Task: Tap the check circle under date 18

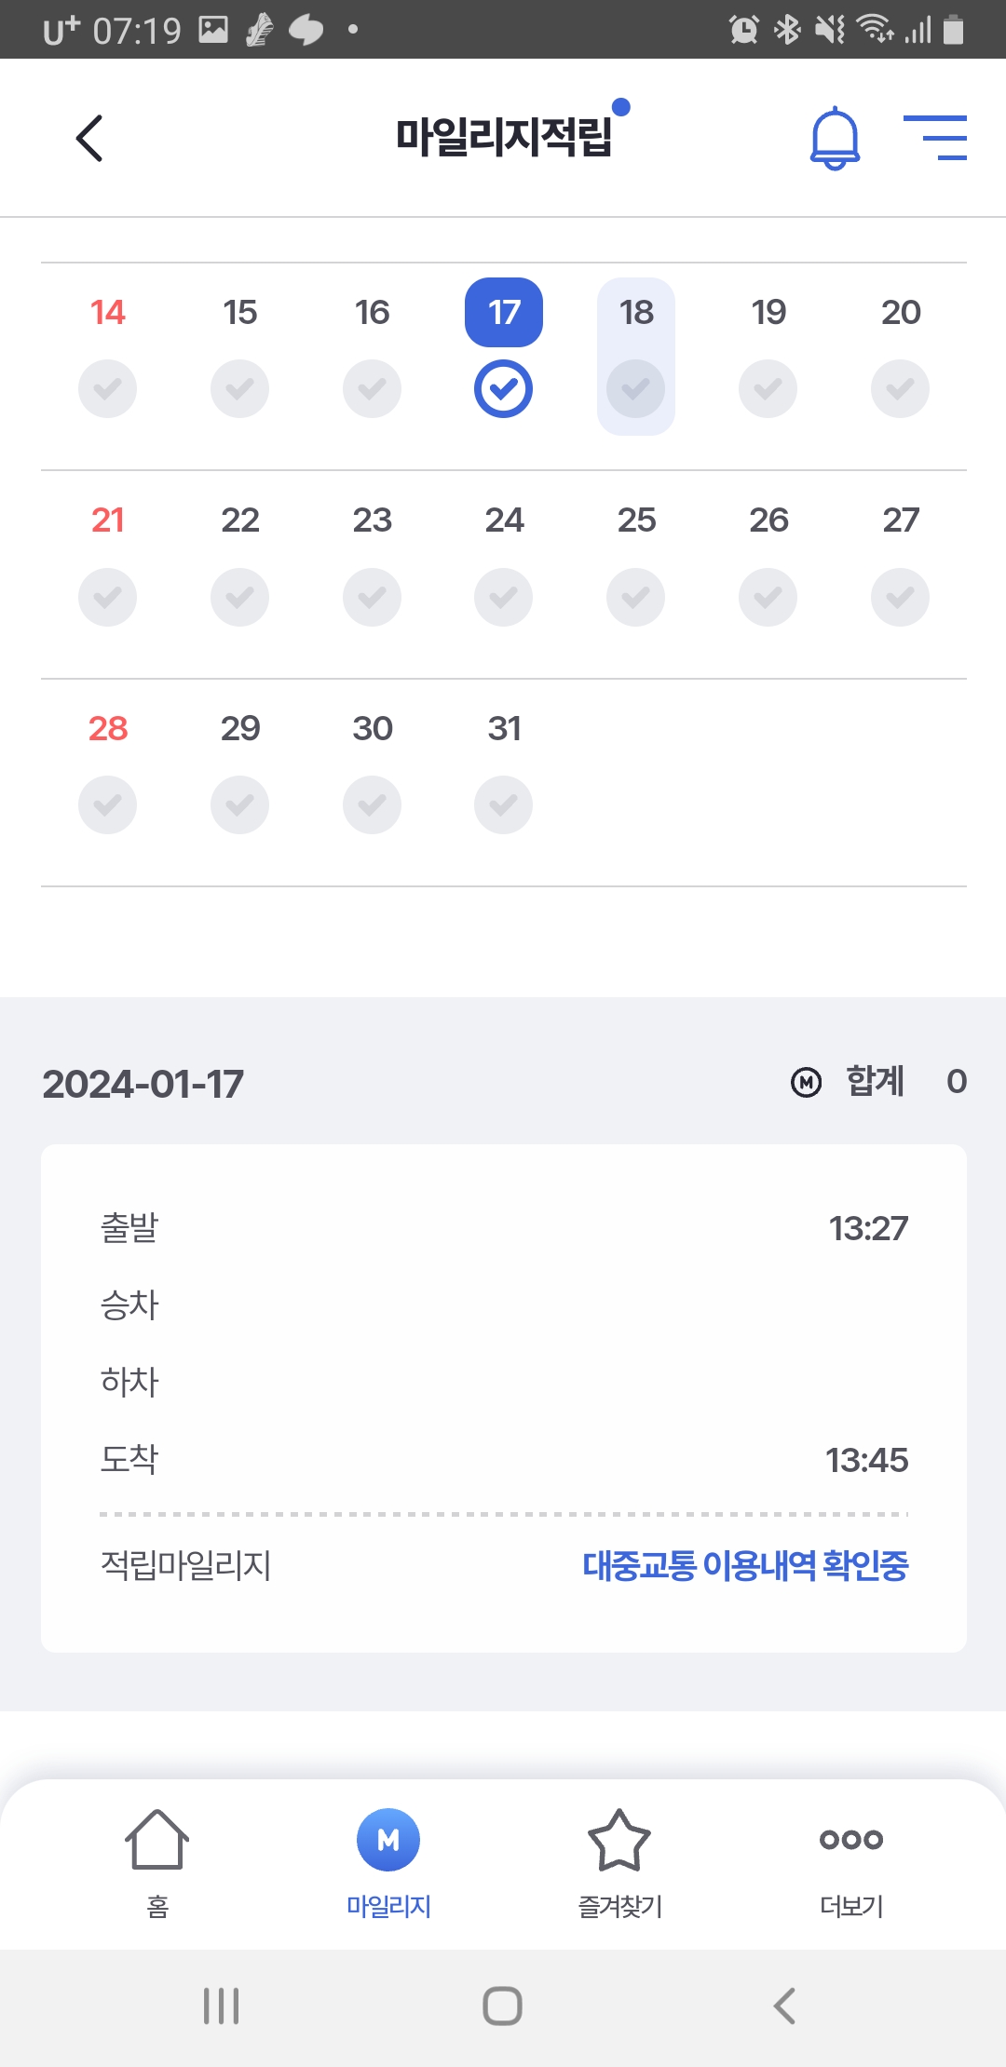Action: [x=636, y=388]
